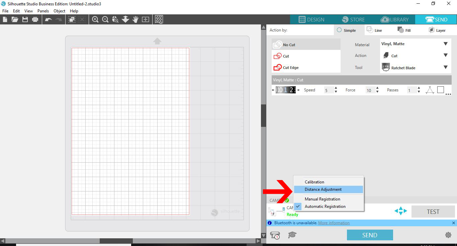This screenshot has height=246, width=457.
Task: Choose the Cut Edge option
Action: [306, 67]
